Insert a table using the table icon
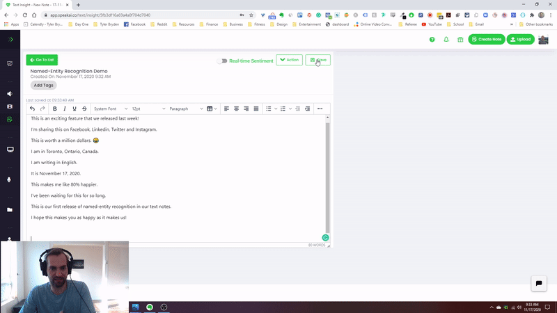The height and width of the screenshot is (313, 557). coord(210,109)
